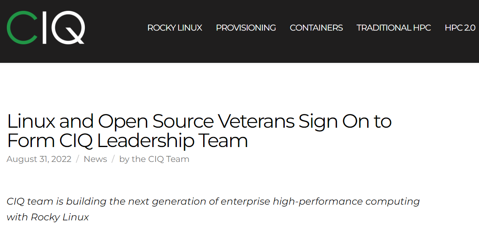Click the headline line starting 'Linux and Open Source'
Viewport: 479px width, 228px height.
coord(199,121)
